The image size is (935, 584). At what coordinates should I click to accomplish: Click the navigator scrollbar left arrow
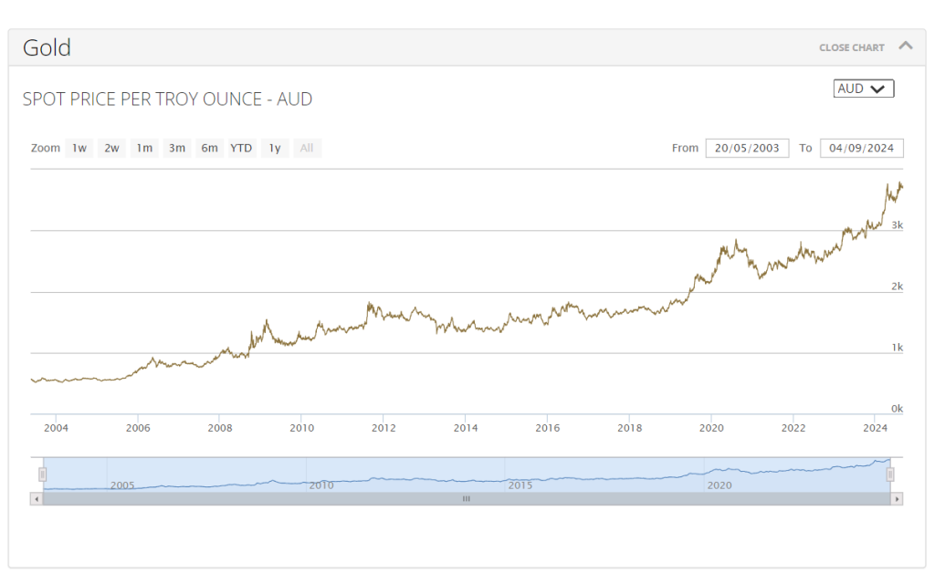tap(37, 499)
